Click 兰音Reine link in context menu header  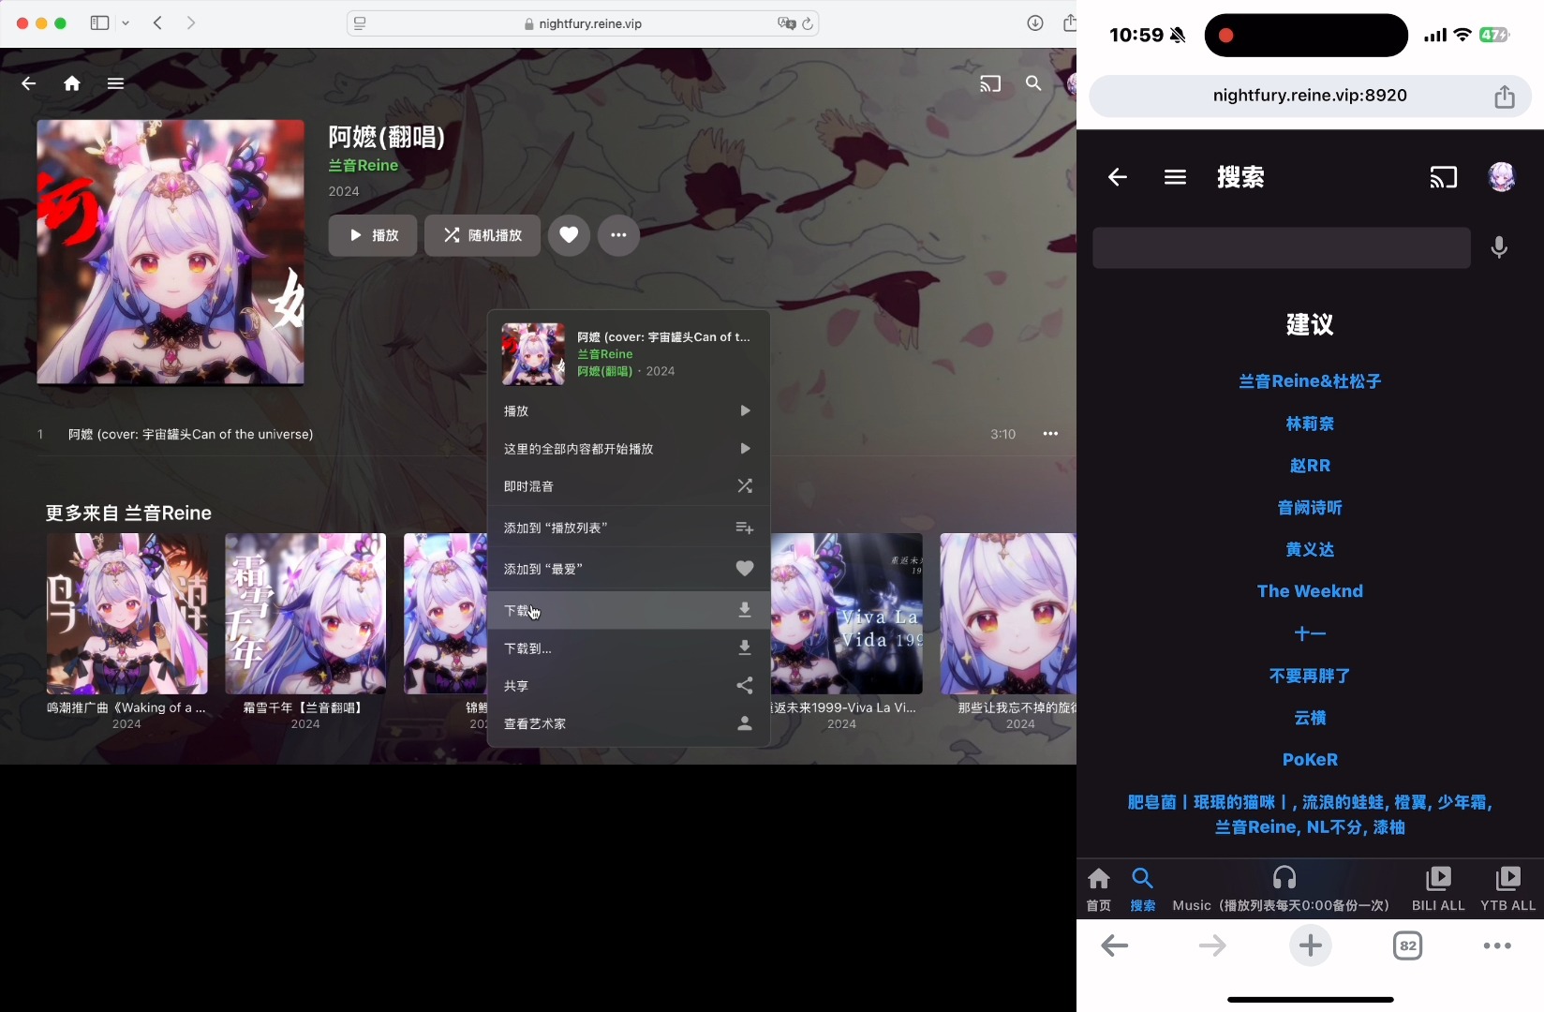point(605,354)
